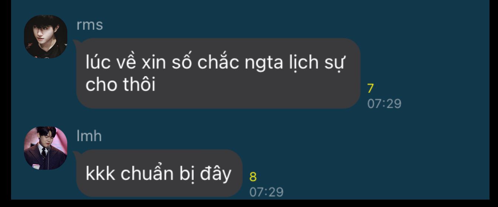Click the 07:29 timestamp beside lmh's message
The image size is (498, 207).
[267, 192]
